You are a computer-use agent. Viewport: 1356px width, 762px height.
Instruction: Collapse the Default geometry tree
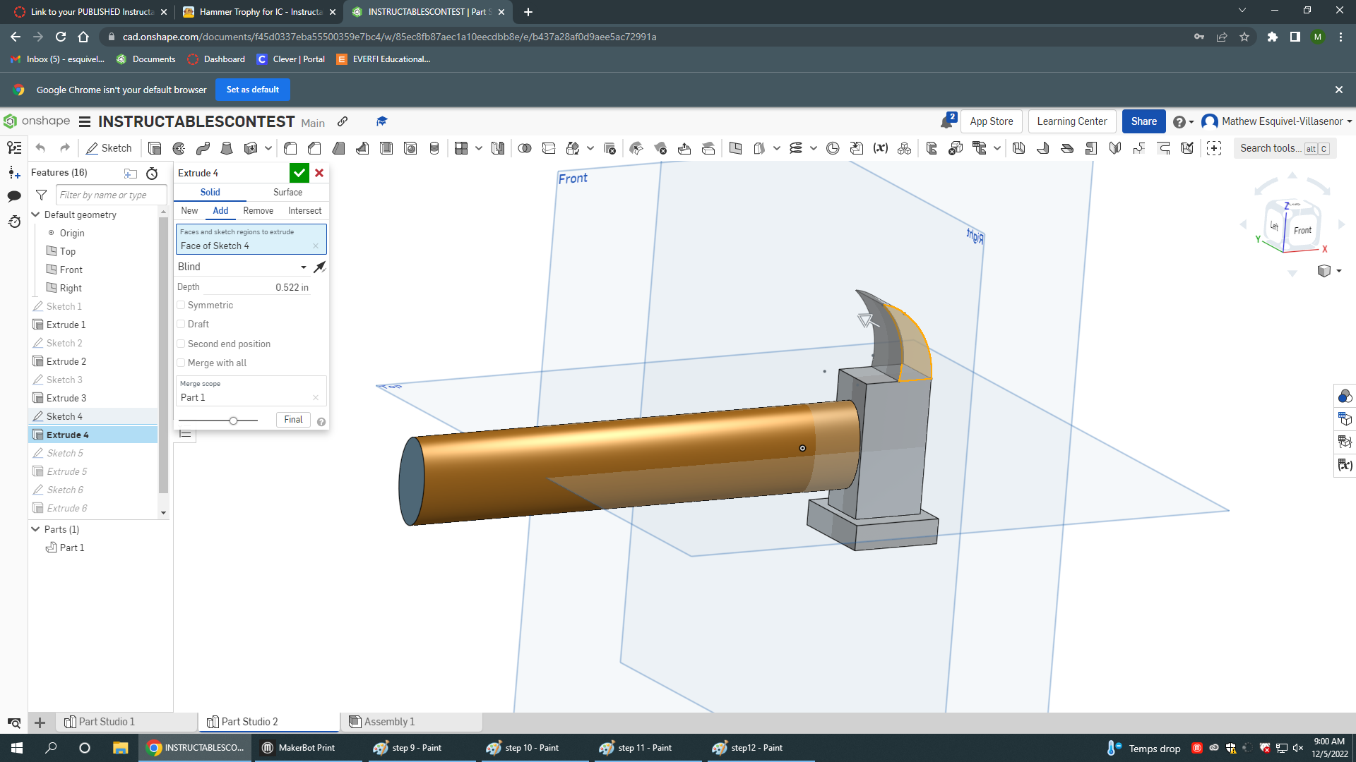[35, 214]
